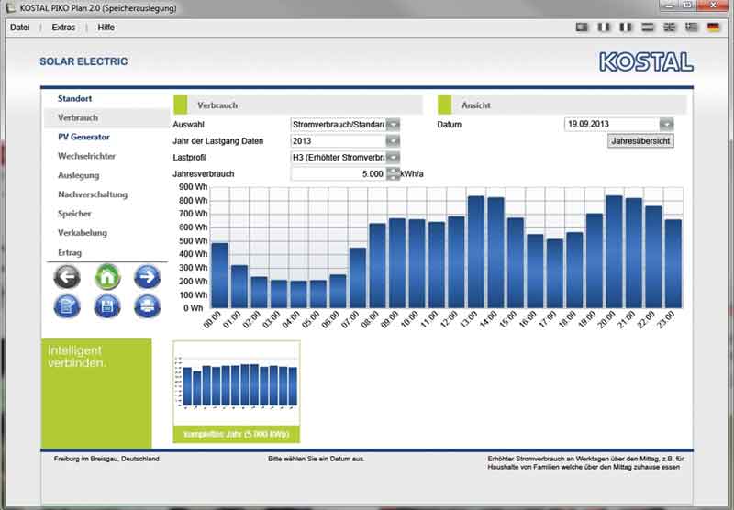Click the kWh/a unit label
This screenshot has height=510, width=734.
[x=412, y=174]
